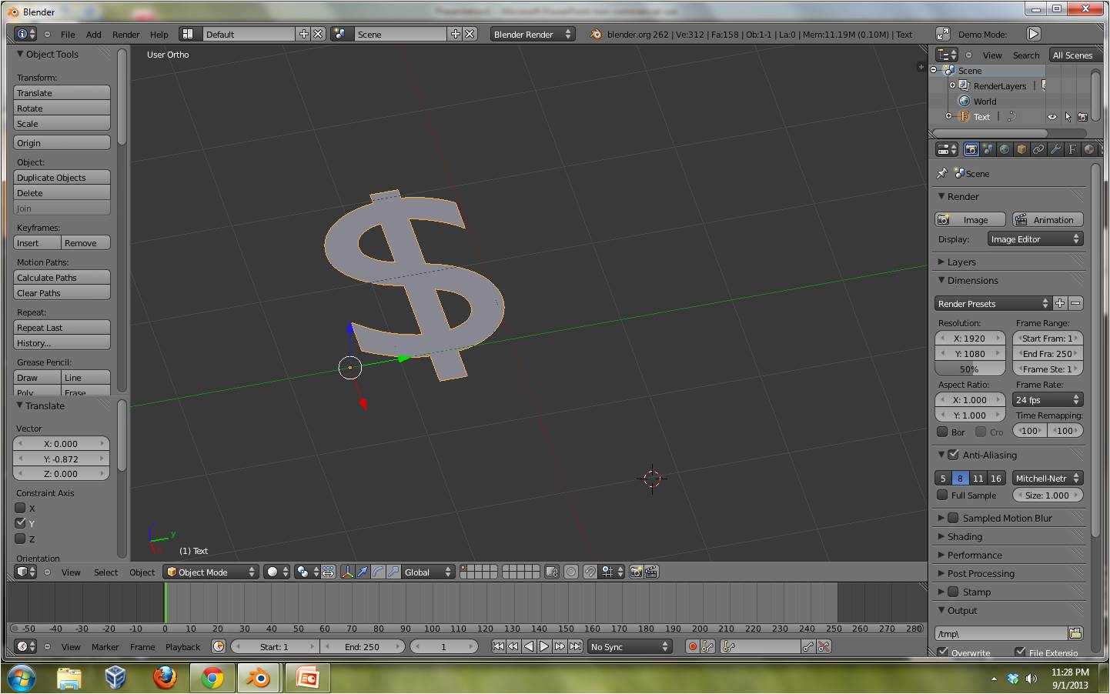Screen dimensions: 1110x694
Task: Click lock camera and layers icon
Action: 551,572
